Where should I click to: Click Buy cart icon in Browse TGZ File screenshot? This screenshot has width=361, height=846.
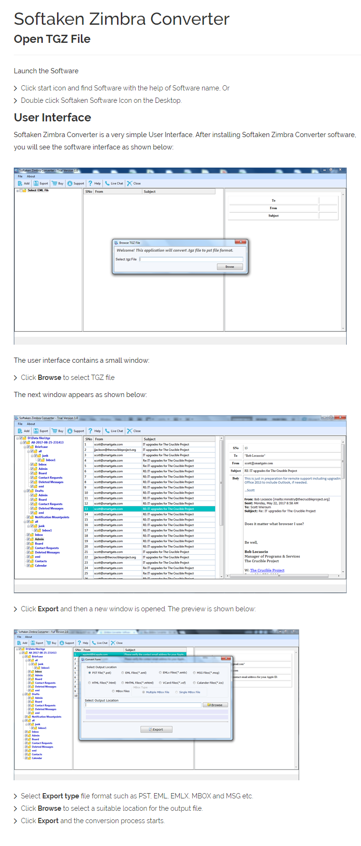pos(54,183)
